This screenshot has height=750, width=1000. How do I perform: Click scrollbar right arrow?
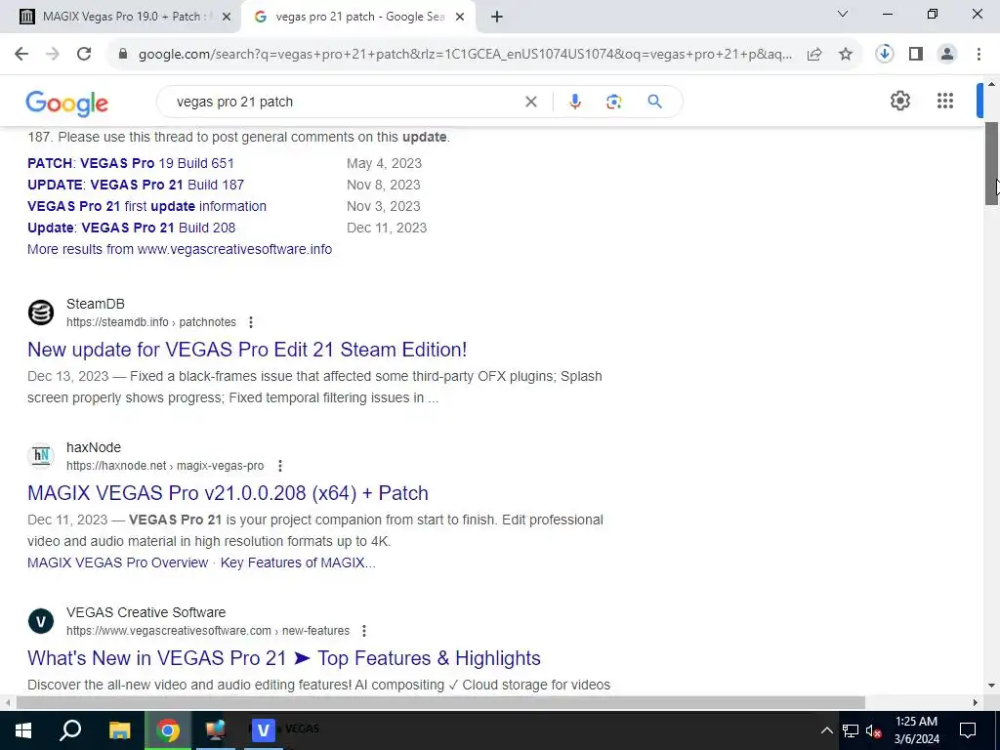click(976, 703)
